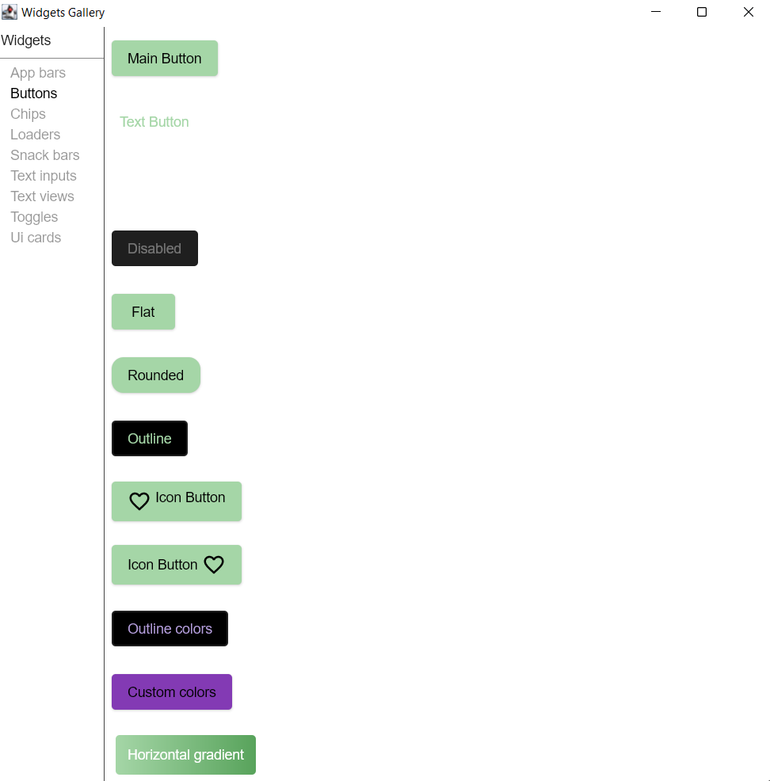Open the Snack bars category
770x781 pixels.
tap(44, 154)
